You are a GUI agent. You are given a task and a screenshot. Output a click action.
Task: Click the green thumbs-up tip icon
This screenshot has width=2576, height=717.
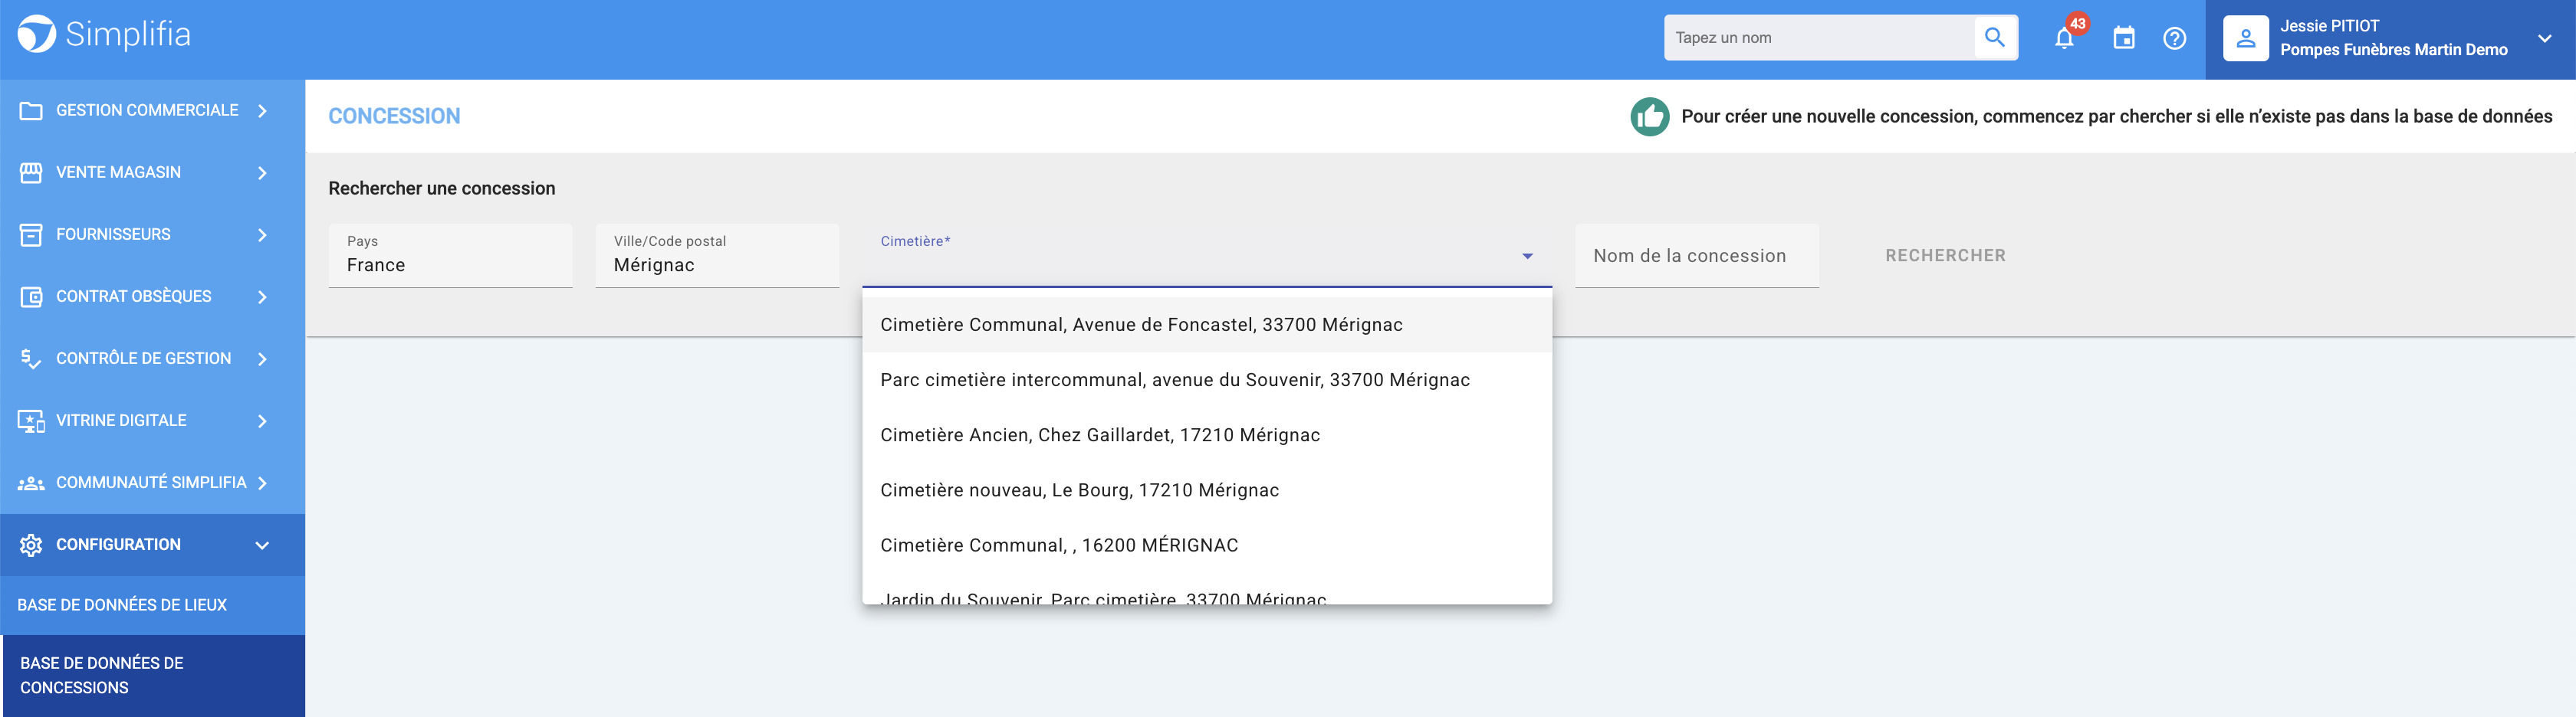[x=1650, y=117]
